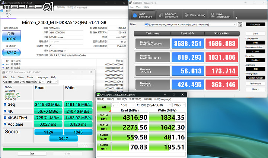
Task: Click the Drive Information drive icon
Action: tap(213, 15)
